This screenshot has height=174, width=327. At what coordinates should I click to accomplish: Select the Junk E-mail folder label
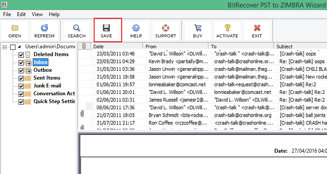pyautogui.click(x=48, y=86)
